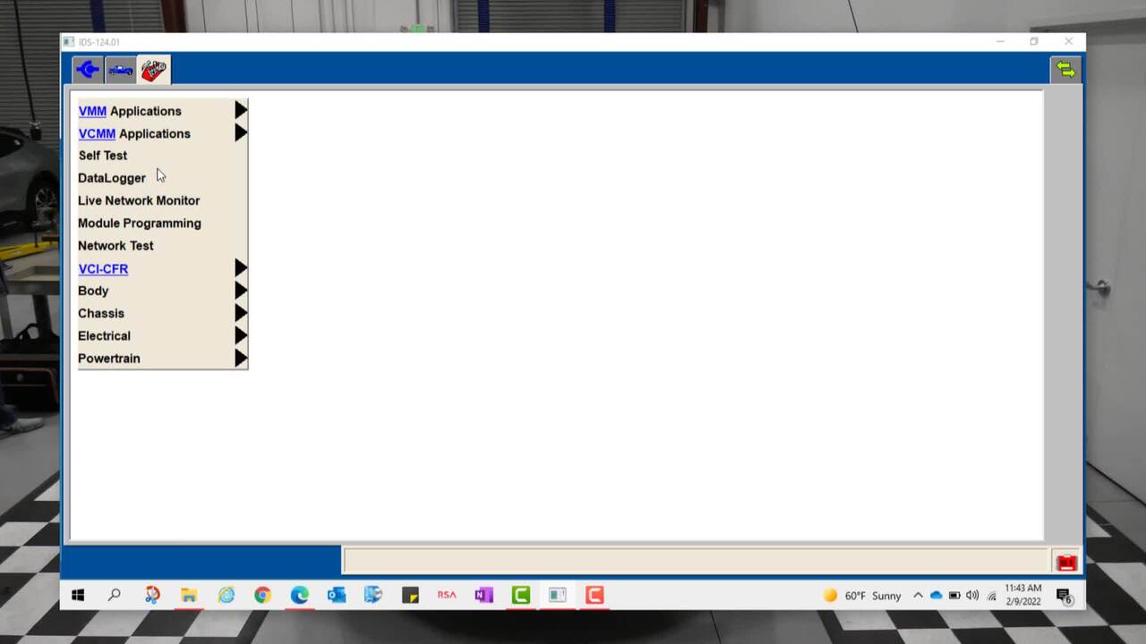The height and width of the screenshot is (644, 1146).
Task: Open Outlook from taskbar
Action: [x=337, y=595]
